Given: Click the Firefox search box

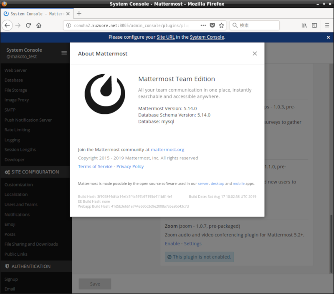Looking at the screenshot, I should pos(255,25).
